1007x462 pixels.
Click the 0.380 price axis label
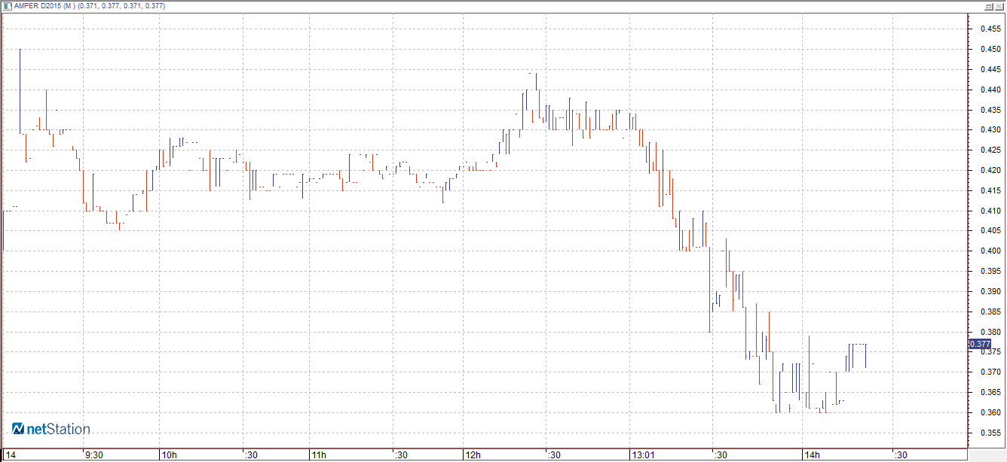(990, 332)
